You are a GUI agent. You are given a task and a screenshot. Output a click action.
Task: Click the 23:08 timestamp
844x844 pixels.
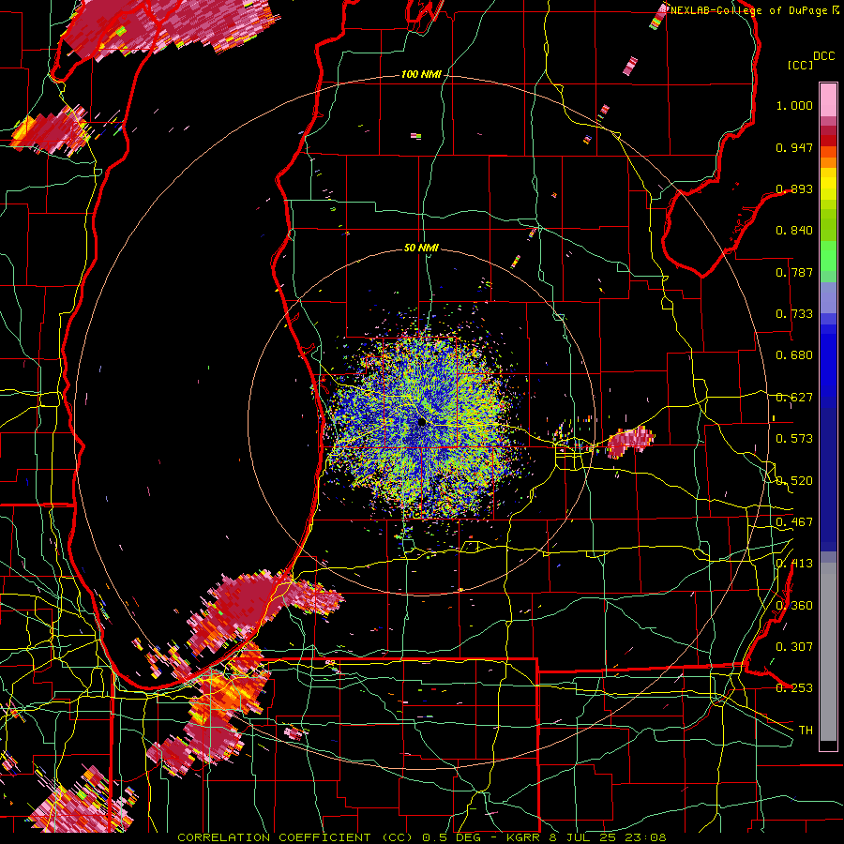pyautogui.click(x=644, y=837)
